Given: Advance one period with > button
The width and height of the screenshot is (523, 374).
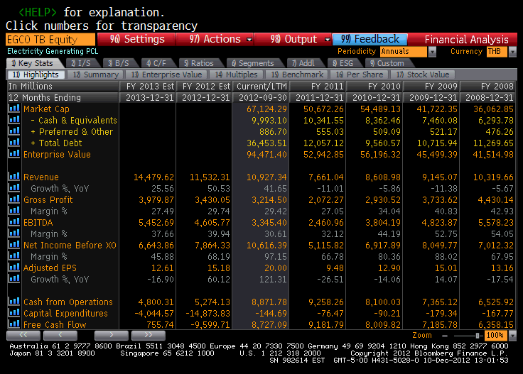Looking at the screenshot, I should point(112,336).
